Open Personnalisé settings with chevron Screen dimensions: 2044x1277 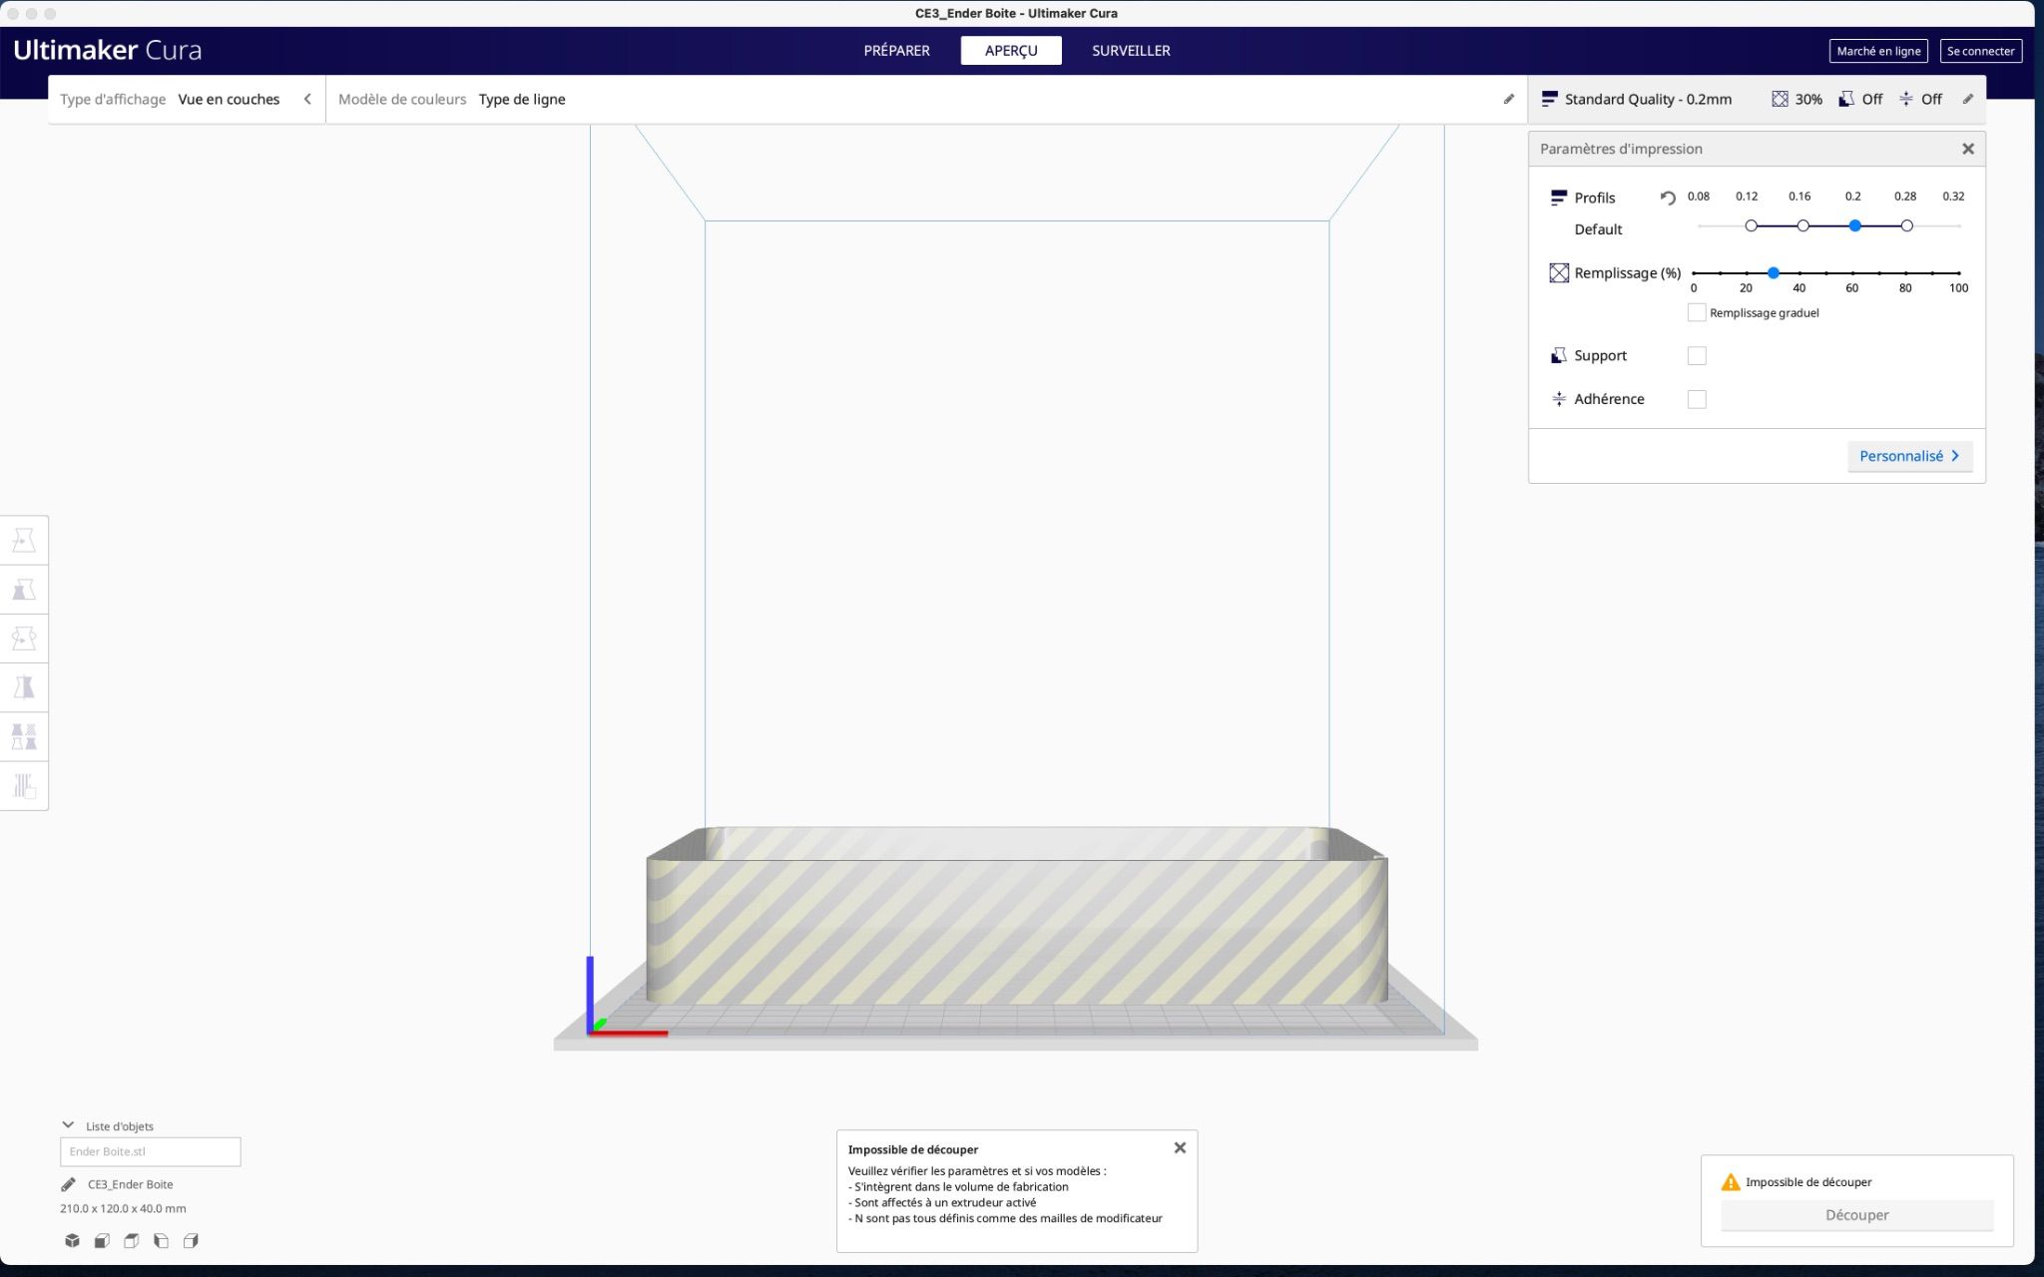point(1909,456)
